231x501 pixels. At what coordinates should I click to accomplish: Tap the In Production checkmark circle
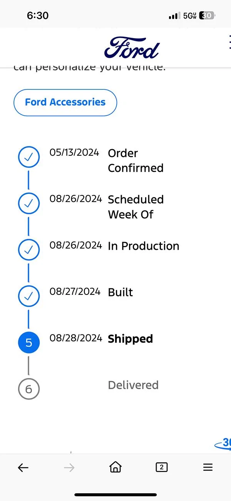click(29, 250)
